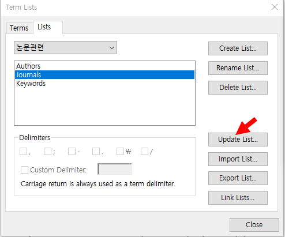Viewport: 285px width, 237px height.
Task: Click the Rename List button
Action: click(x=238, y=68)
